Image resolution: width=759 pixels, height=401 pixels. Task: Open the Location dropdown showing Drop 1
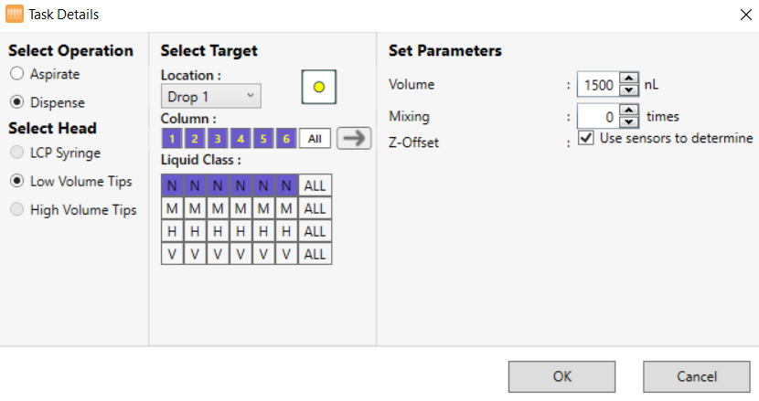click(211, 96)
